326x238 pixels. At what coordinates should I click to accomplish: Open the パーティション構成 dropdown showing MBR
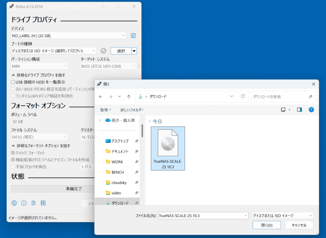pyautogui.click(x=39, y=66)
